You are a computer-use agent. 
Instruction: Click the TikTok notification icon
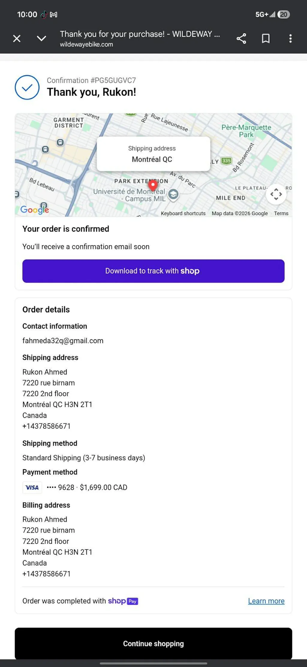44,14
